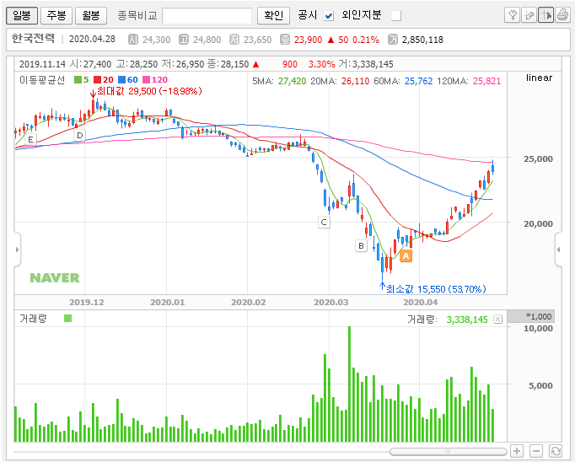Expand the left side panel arrow
Screen dimensions: 575x462
(17, 250)
